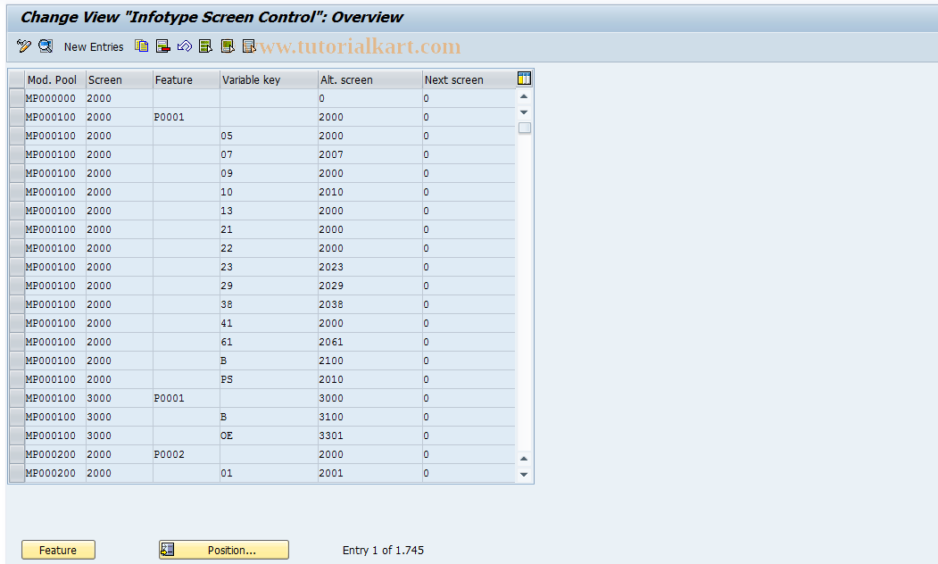The width and height of the screenshot is (938, 564).
Task: Click select-all corner cell of table
Action: 17,79
